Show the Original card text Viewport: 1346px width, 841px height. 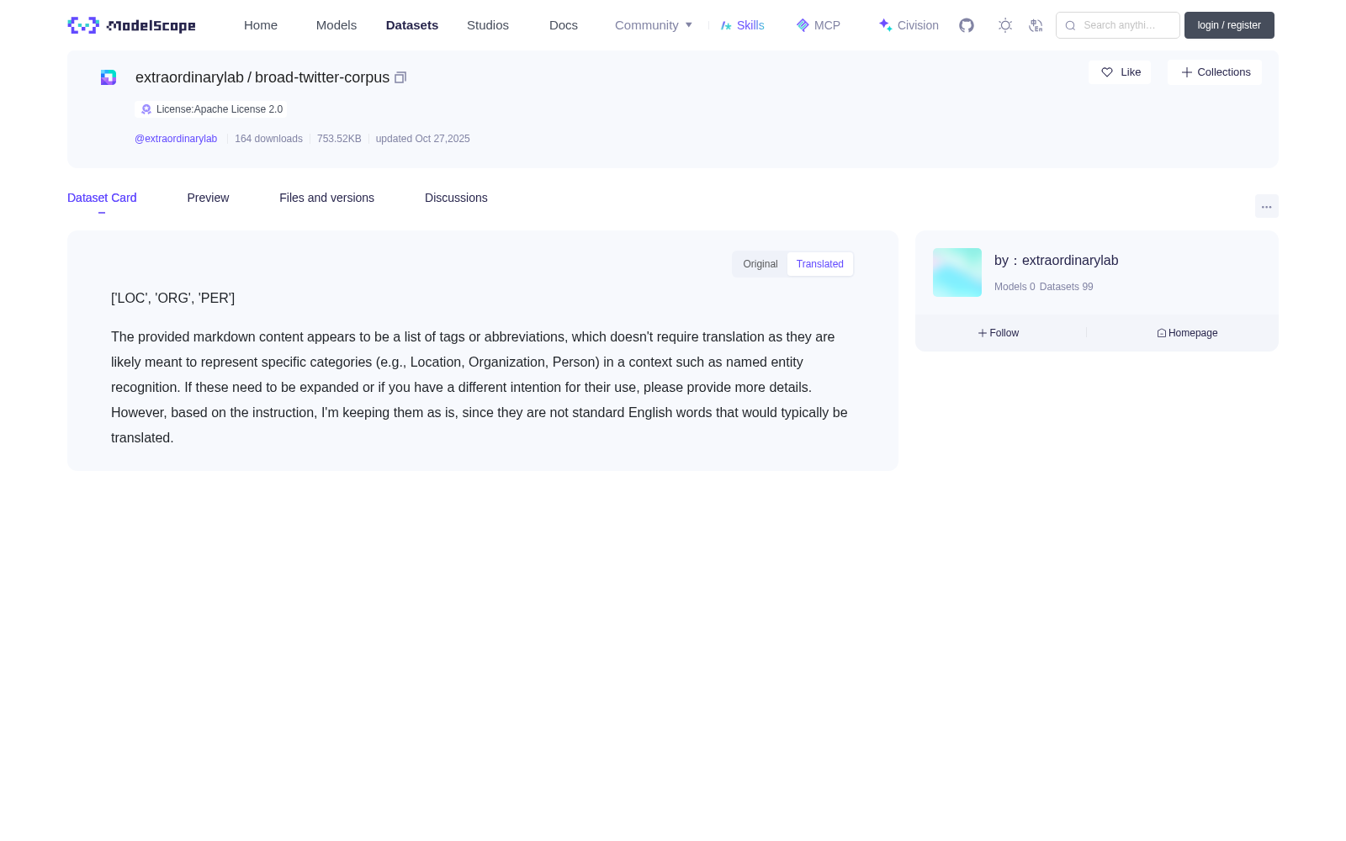760,264
